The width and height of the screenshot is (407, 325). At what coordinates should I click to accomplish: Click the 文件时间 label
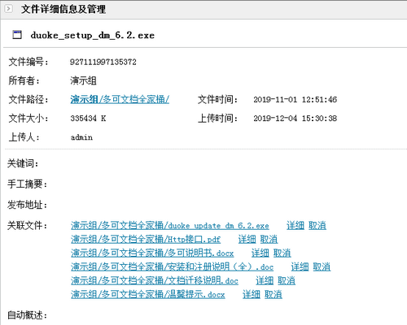point(217,99)
